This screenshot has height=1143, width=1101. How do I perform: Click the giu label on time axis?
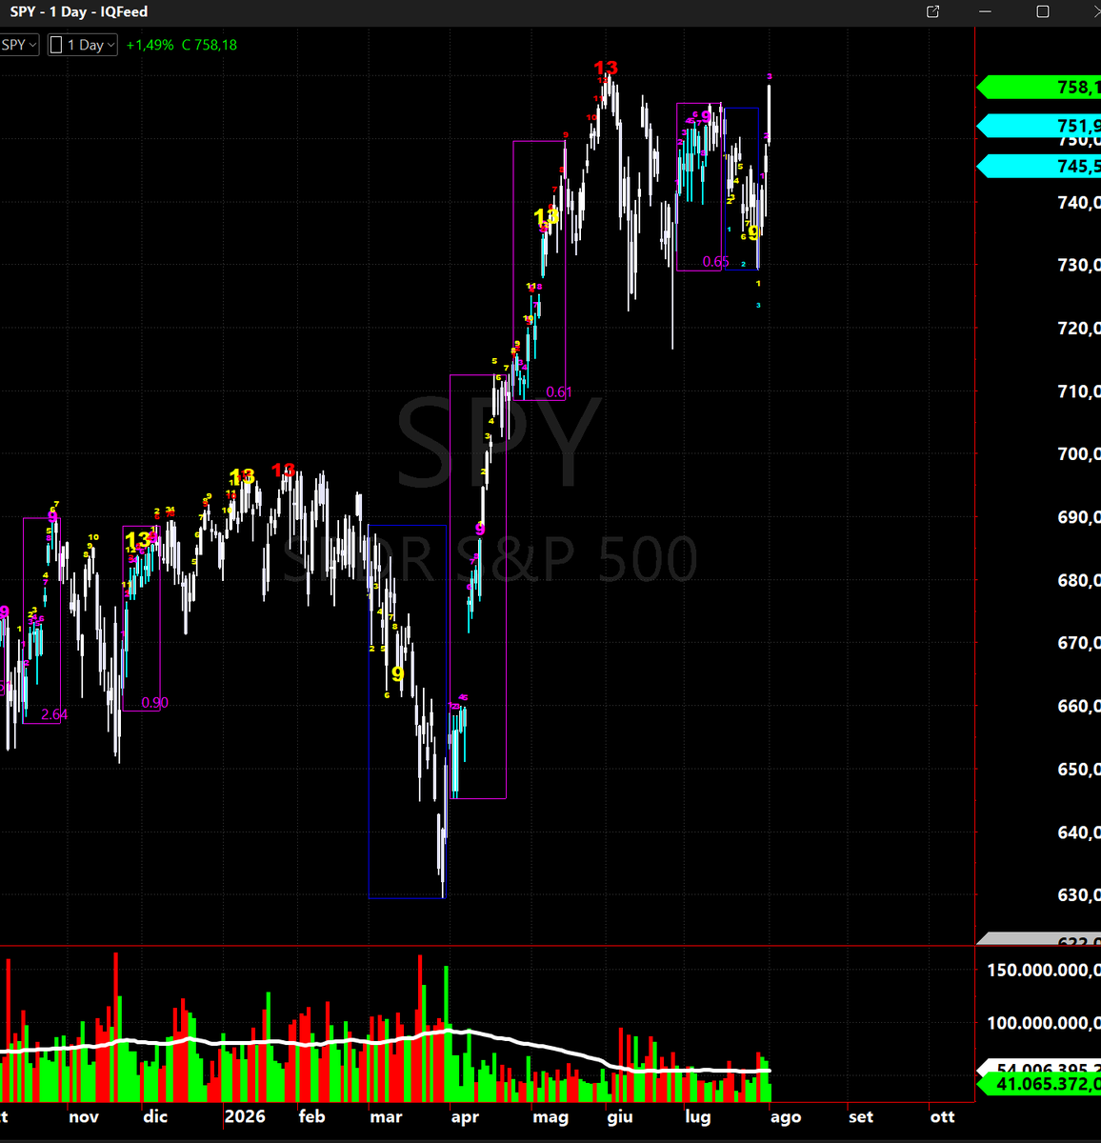(x=619, y=1116)
